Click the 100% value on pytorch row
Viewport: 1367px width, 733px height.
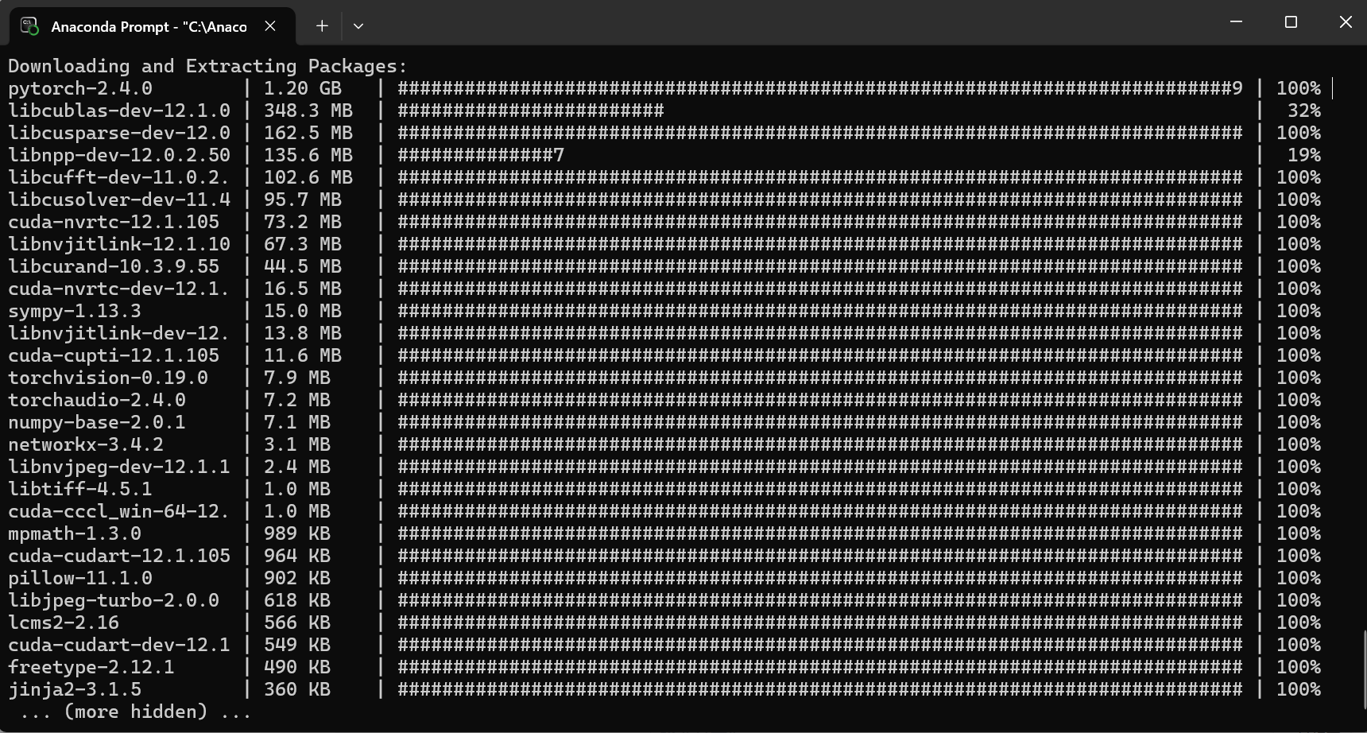click(x=1299, y=88)
